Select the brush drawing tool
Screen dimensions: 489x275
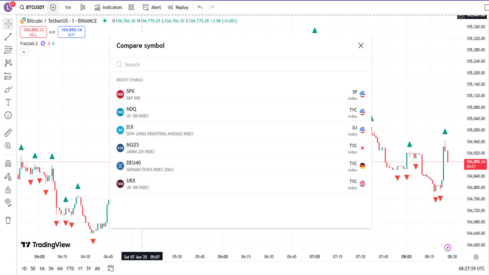(x=8, y=89)
